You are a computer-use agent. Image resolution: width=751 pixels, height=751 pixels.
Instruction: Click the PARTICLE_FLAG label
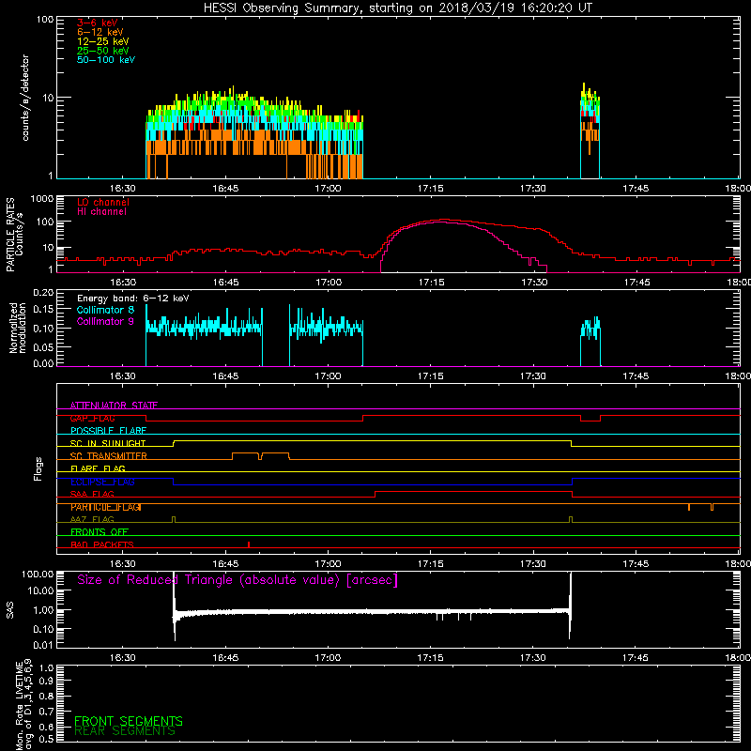pos(106,507)
